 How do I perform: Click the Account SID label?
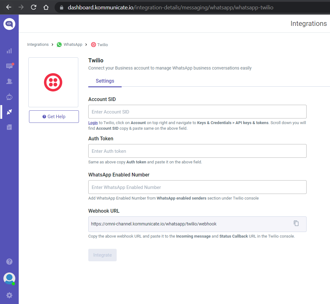pyautogui.click(x=102, y=99)
